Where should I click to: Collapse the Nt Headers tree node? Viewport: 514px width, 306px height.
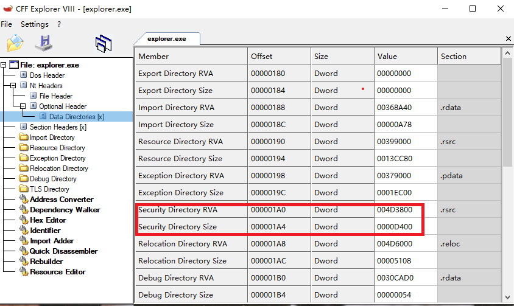[x=14, y=86]
